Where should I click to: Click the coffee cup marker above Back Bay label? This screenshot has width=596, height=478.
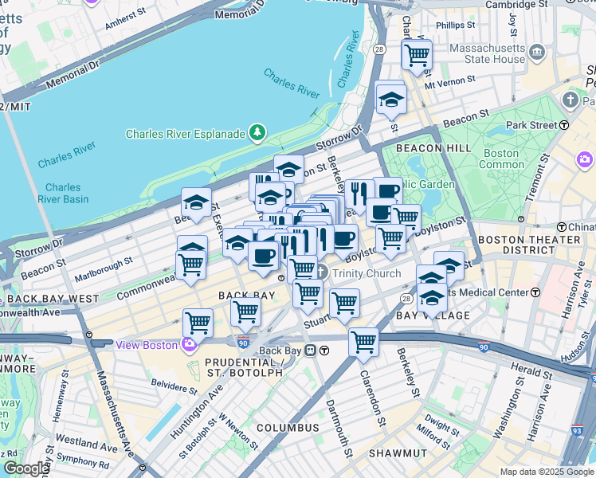pos(263,257)
